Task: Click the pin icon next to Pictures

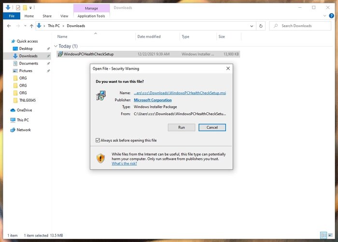Action: pos(48,71)
